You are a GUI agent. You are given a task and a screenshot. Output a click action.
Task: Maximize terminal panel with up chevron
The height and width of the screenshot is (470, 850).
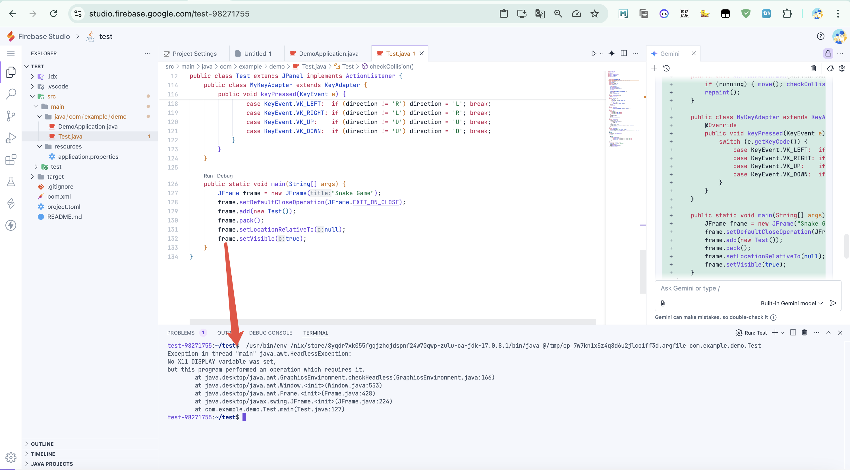[x=828, y=333]
